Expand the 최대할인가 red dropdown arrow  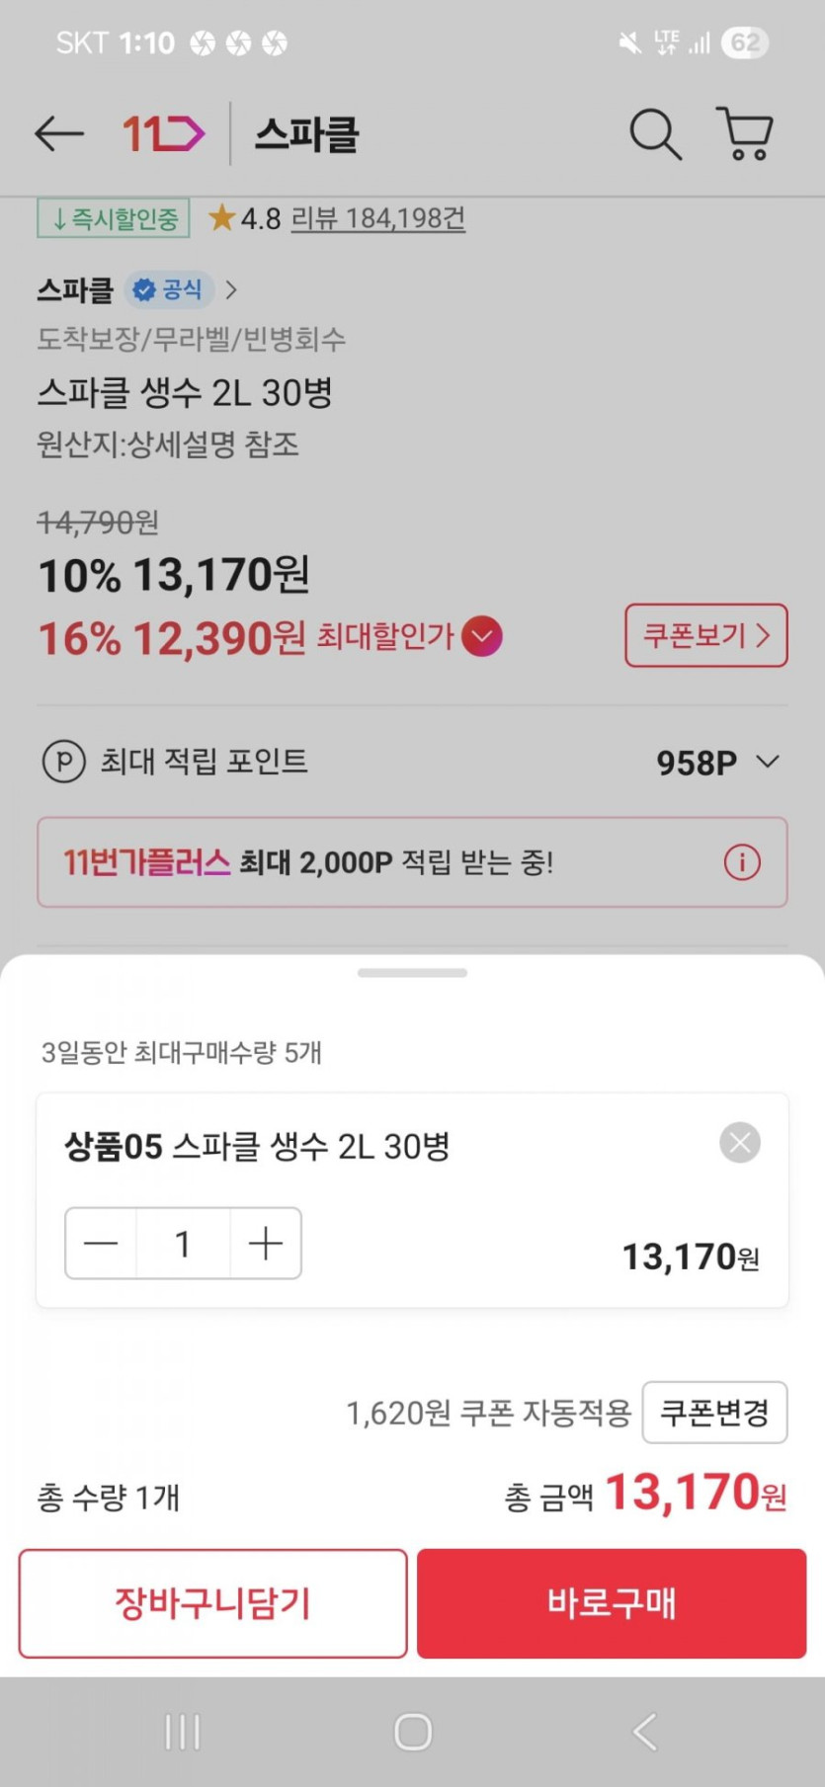pyautogui.click(x=481, y=636)
